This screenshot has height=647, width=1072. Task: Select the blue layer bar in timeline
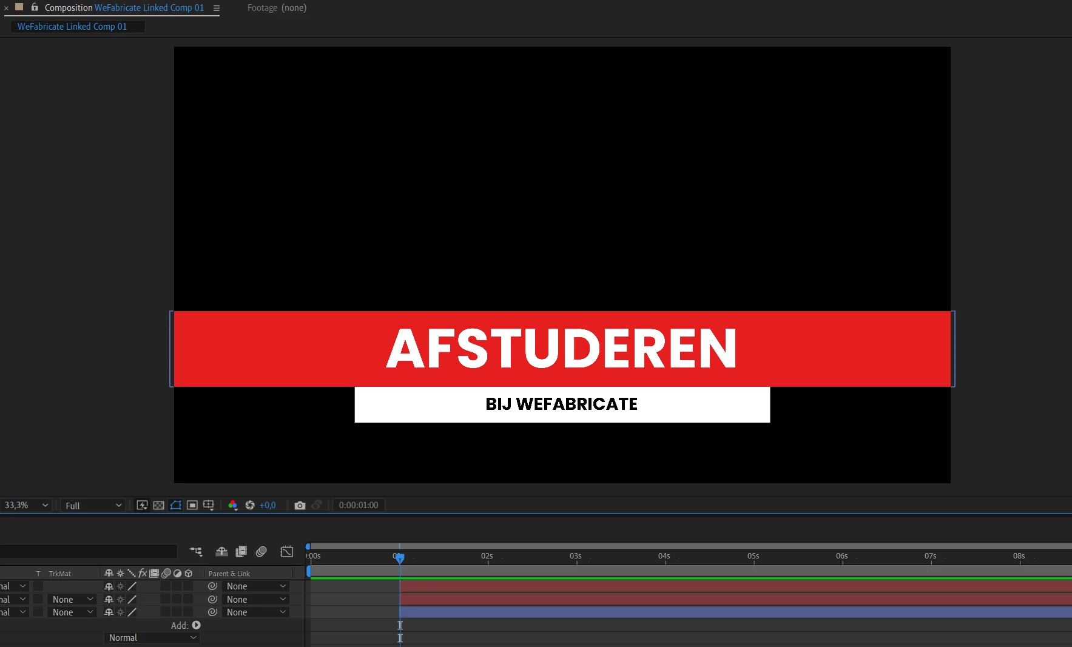(736, 612)
